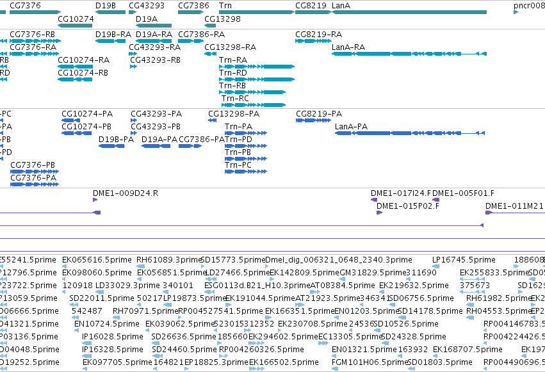Open the 'Trn-PB' protein label
The image size is (545, 372).
(238, 152)
